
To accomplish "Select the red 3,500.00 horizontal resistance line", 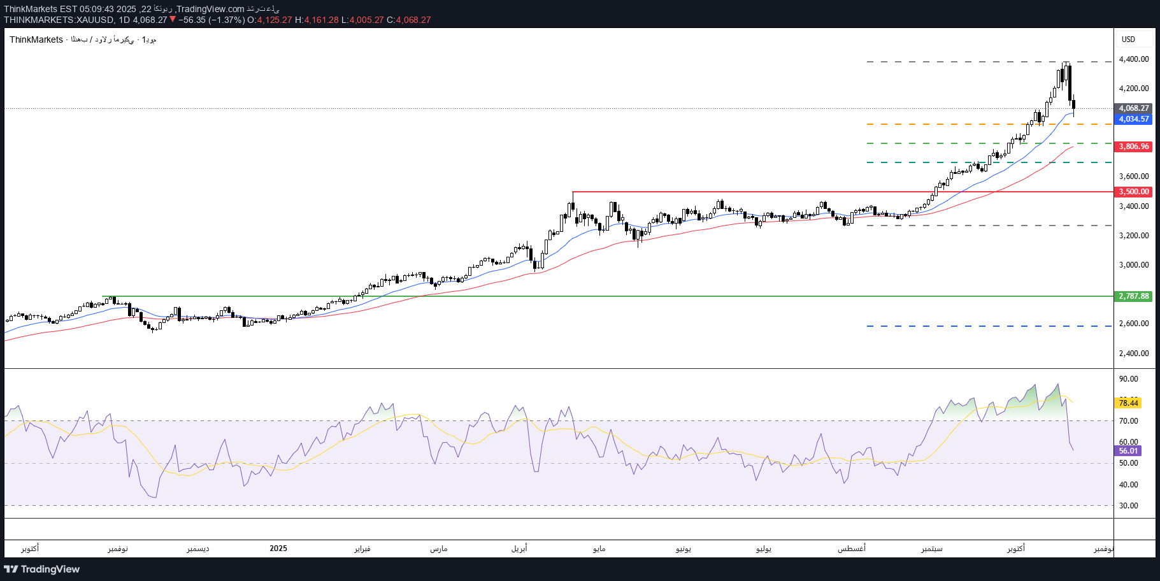I will click(764, 191).
